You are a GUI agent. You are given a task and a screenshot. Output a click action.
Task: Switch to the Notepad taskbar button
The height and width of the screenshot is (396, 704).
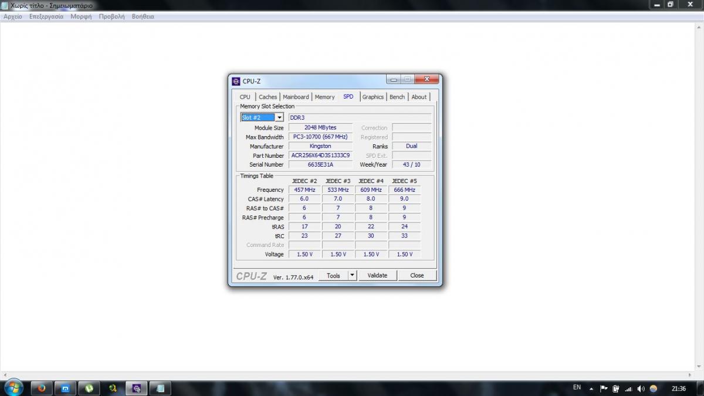pos(160,388)
